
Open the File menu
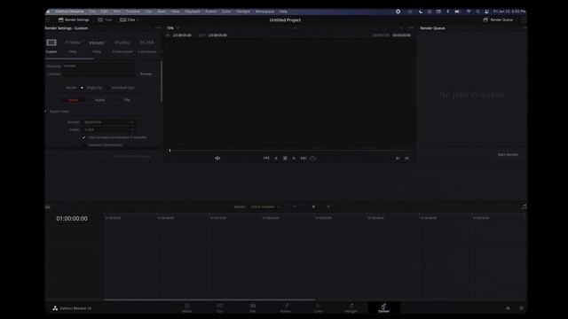click(x=92, y=12)
